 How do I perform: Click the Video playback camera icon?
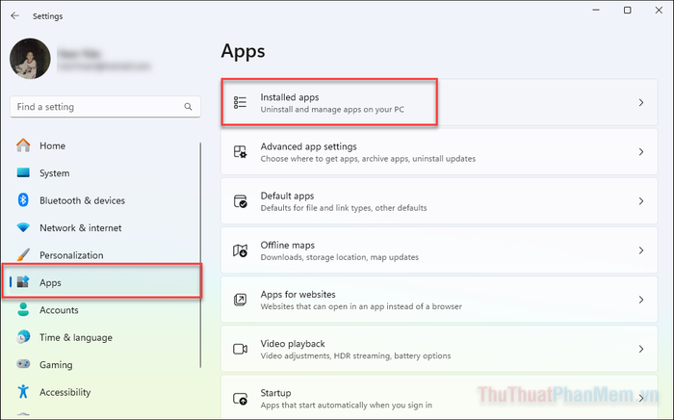pos(241,349)
